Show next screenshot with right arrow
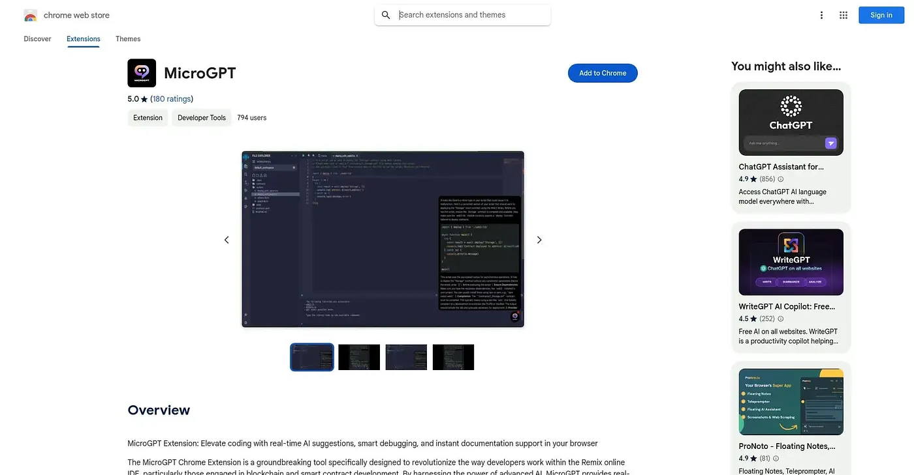This screenshot has width=914, height=475. click(x=539, y=240)
